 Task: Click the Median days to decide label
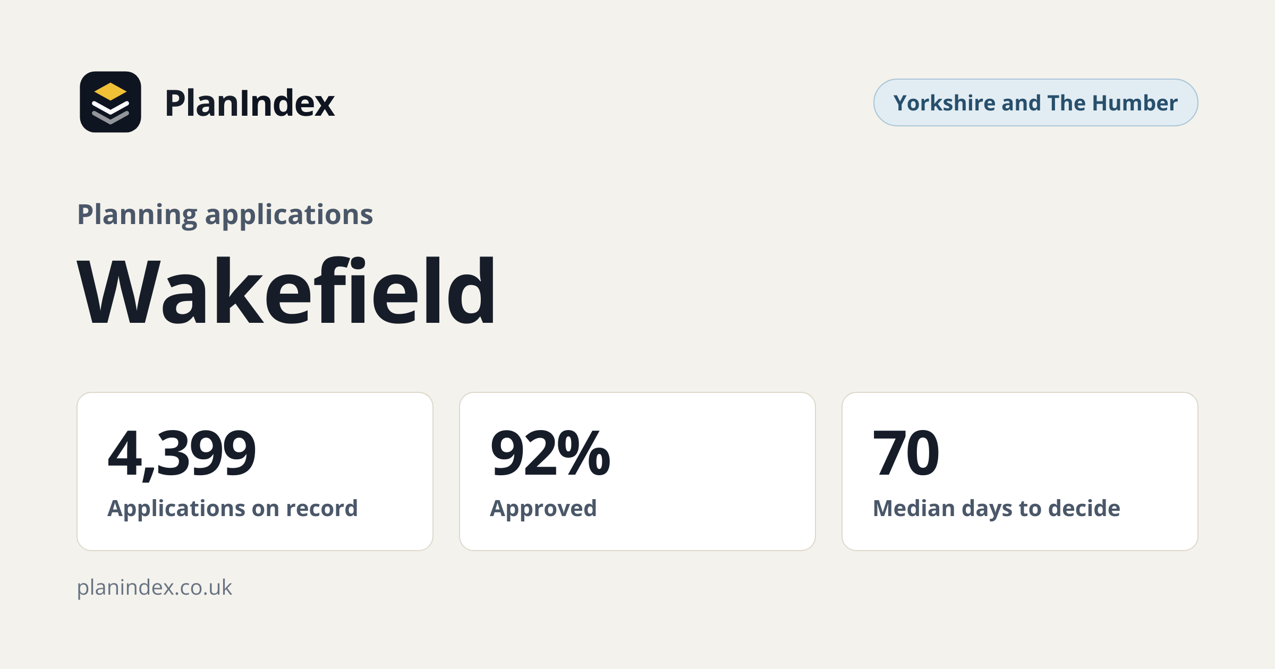tap(997, 509)
